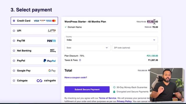
Task: Pick the Google Pay radio option
Action: coord(14,70)
